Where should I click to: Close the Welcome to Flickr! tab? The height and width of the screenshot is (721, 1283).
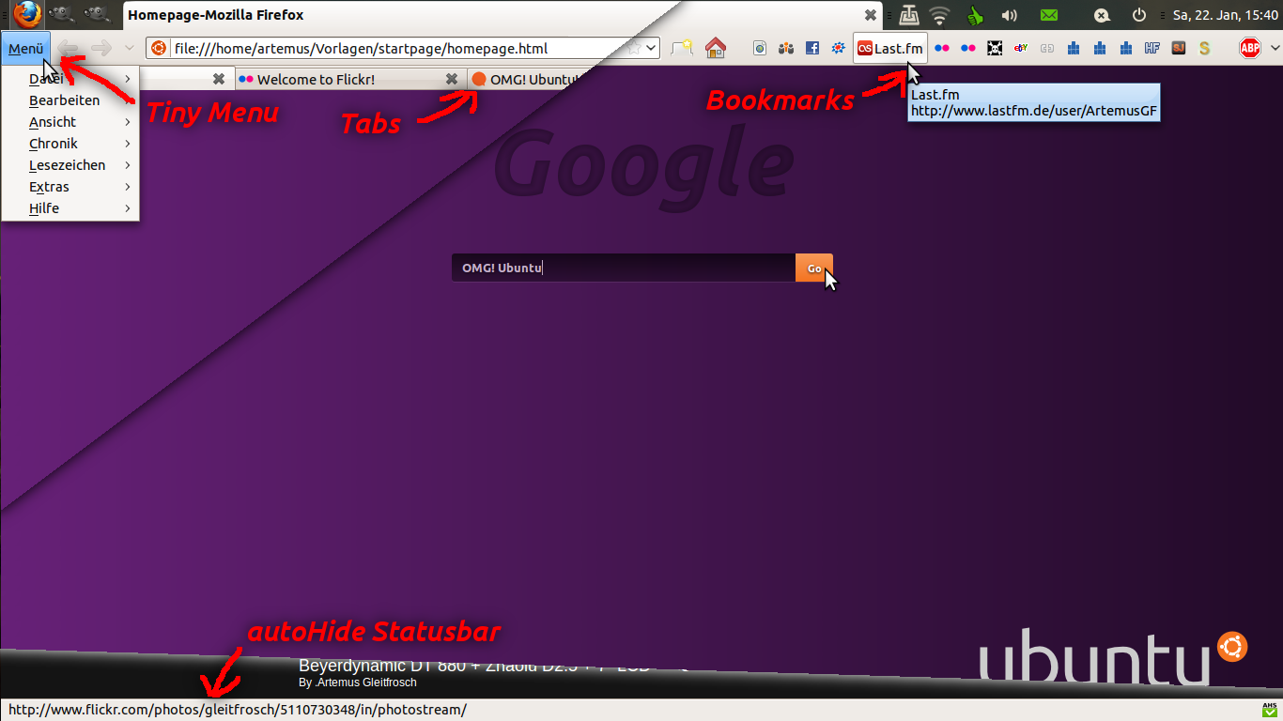click(x=452, y=80)
